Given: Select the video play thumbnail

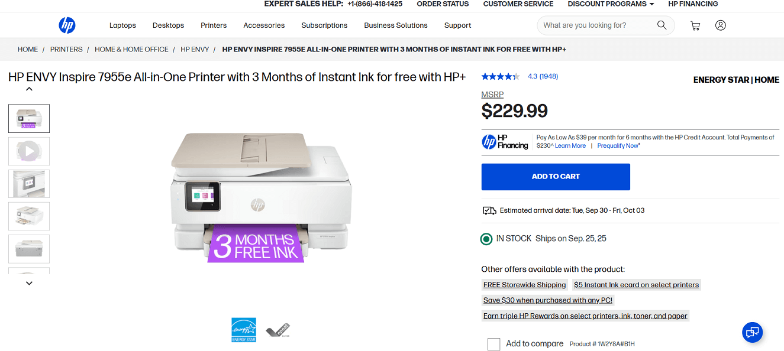Looking at the screenshot, I should click(x=28, y=151).
